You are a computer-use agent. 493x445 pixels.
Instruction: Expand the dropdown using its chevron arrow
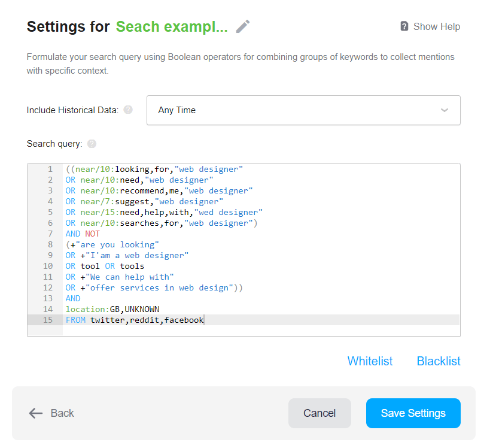(x=445, y=110)
